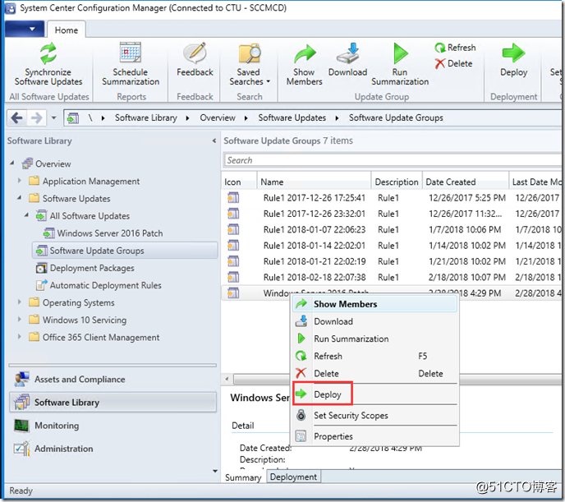The image size is (565, 502).
Task: Open navigation pane options arrow at bottom
Action: [x=215, y=471]
